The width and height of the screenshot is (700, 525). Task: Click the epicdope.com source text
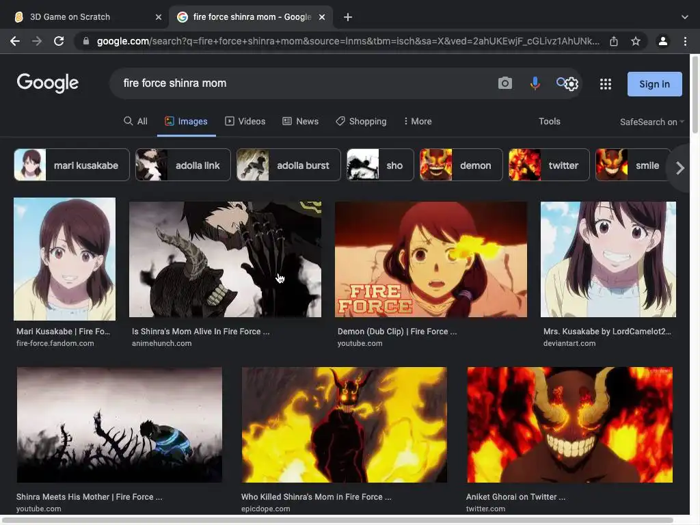pos(266,509)
